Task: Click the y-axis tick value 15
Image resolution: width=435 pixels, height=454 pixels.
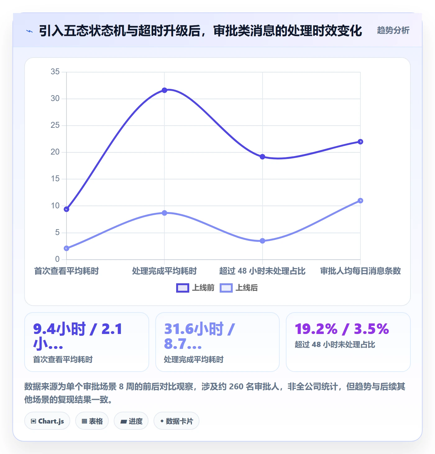Action: click(55, 179)
